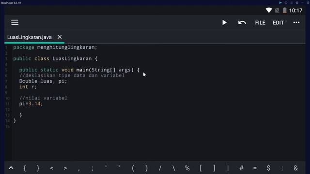Open the three-dot overflow menu
310x174 pixels.
(x=296, y=23)
